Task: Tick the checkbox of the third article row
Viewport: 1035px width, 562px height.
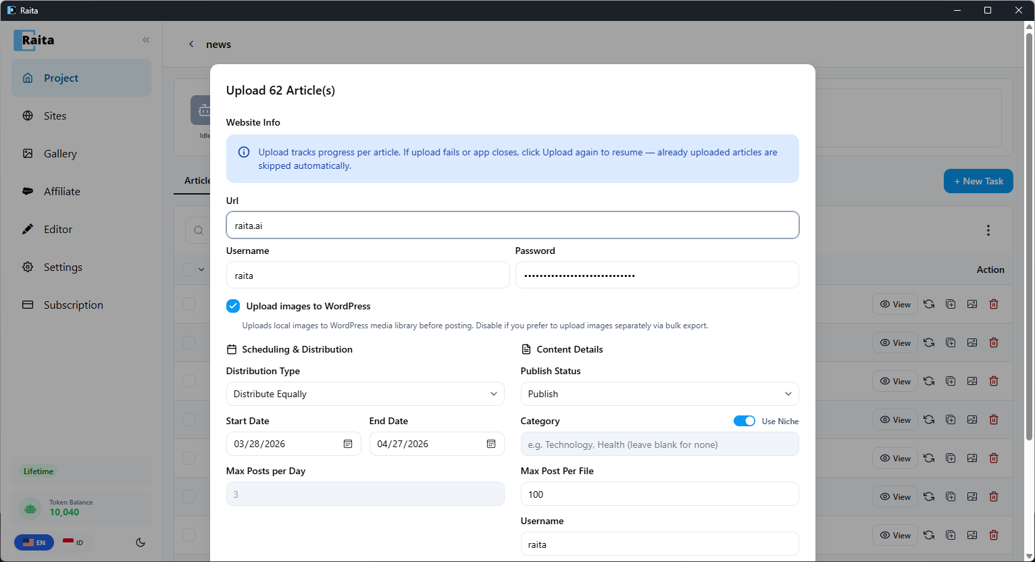Action: click(x=189, y=381)
